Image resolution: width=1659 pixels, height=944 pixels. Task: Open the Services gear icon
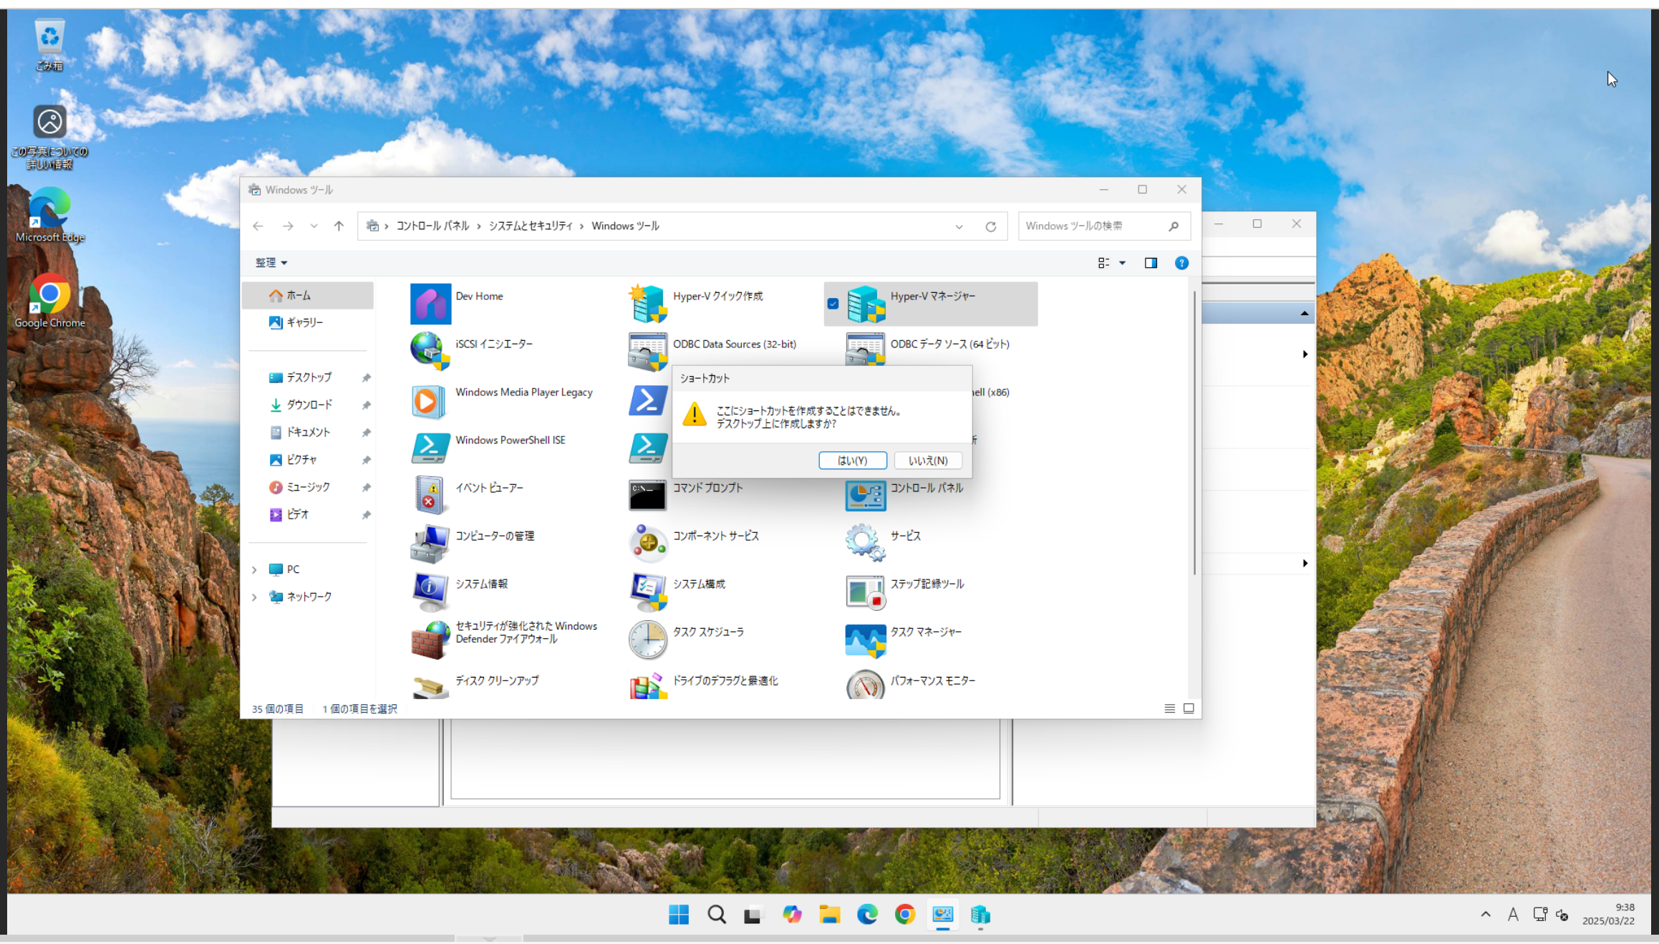pos(865,542)
